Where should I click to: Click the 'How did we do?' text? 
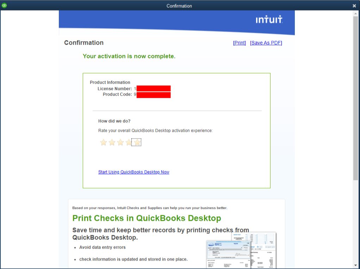tap(114, 121)
